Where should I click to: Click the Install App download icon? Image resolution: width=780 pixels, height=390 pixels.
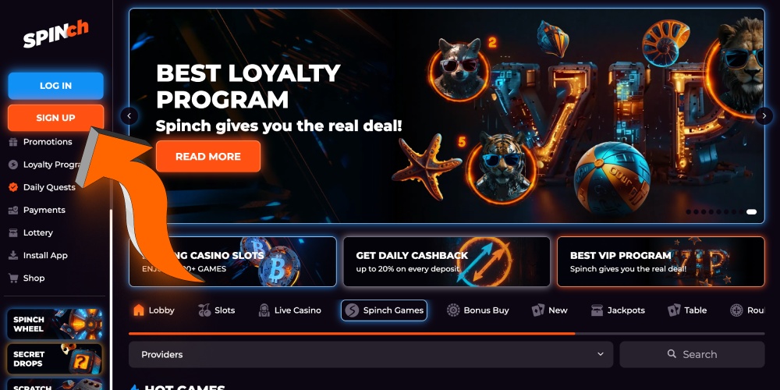(13, 256)
